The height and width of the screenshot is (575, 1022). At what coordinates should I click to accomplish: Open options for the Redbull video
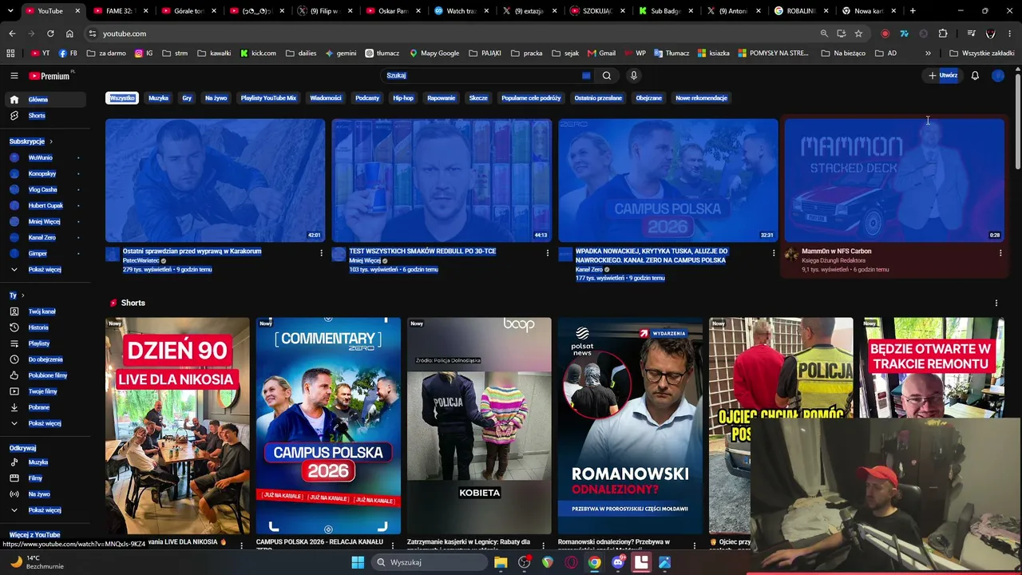547,253
